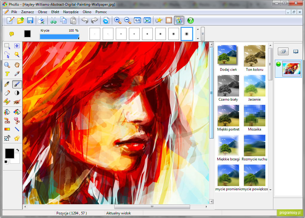The width and height of the screenshot is (305, 218).
Task: Select the Red-Eye removal tool
Action: (x=17, y=102)
